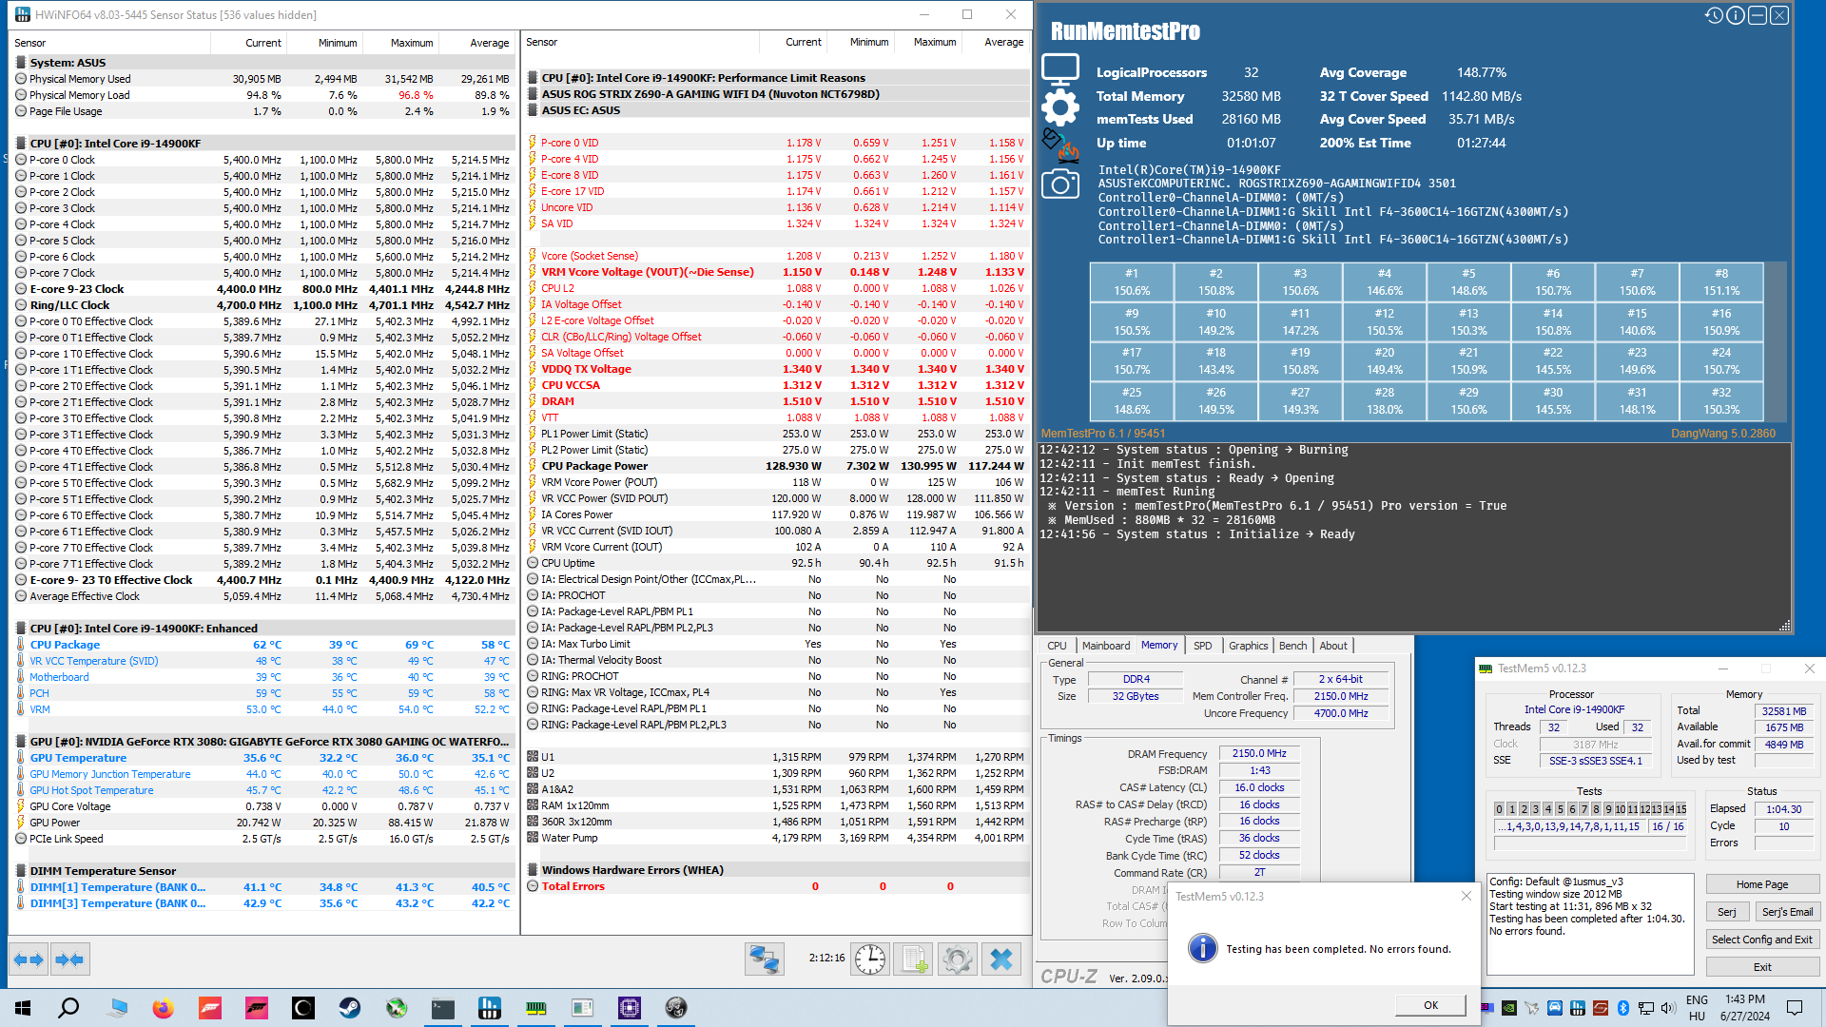The height and width of the screenshot is (1027, 1826).
Task: Switch to Bench tab in CPU-Z
Action: coord(1292,646)
